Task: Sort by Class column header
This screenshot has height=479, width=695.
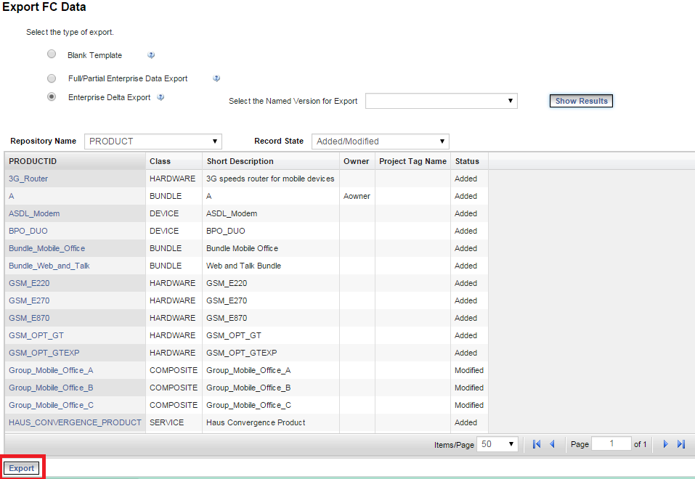Action: click(174, 161)
